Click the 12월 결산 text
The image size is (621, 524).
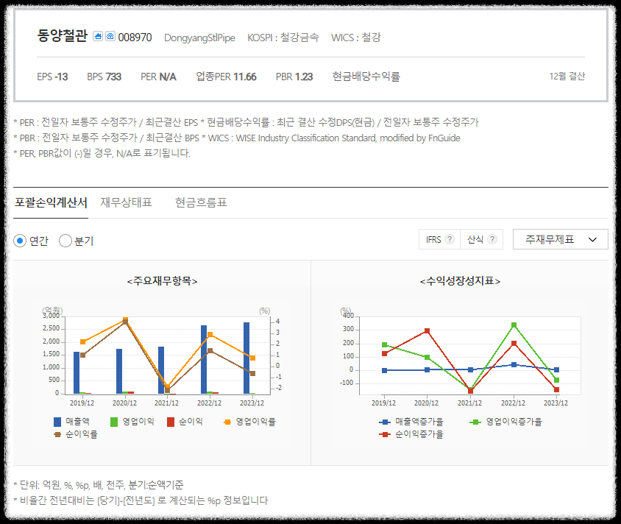coord(567,76)
